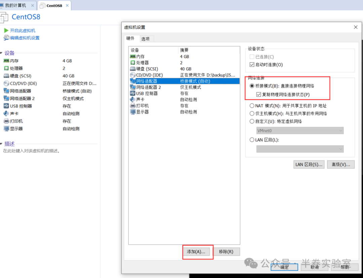Viewport: 363px width, 278px height.
Task: Click CD/DVD (IDE) disc icon in settings dialog
Action: coord(133,75)
